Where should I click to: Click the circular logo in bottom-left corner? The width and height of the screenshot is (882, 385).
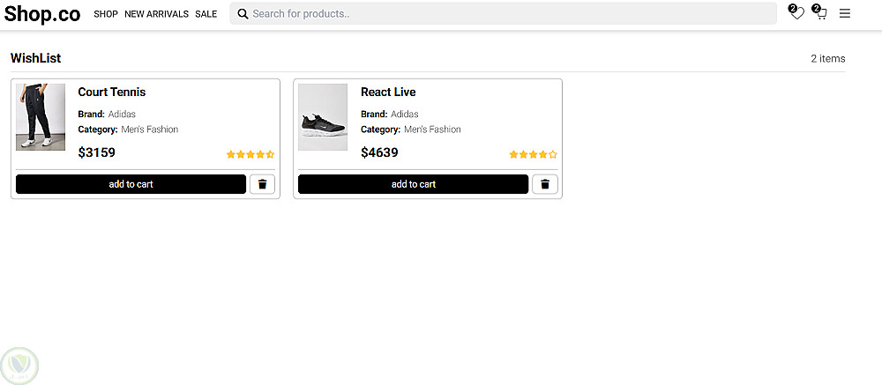click(x=20, y=366)
